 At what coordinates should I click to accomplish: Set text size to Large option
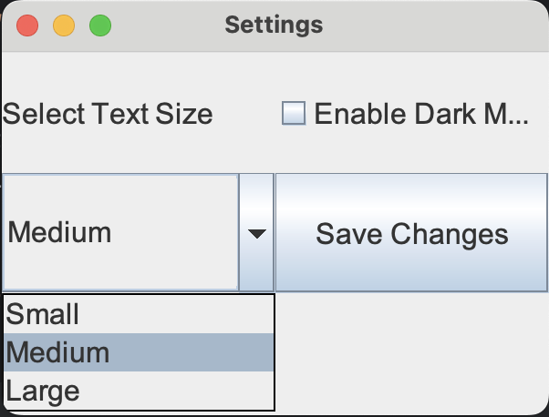click(43, 392)
